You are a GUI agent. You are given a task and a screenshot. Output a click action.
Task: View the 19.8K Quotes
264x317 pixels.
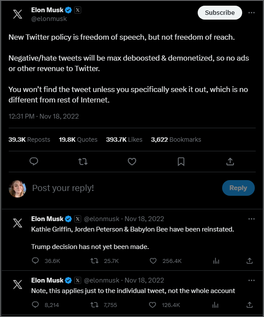[x=78, y=140]
